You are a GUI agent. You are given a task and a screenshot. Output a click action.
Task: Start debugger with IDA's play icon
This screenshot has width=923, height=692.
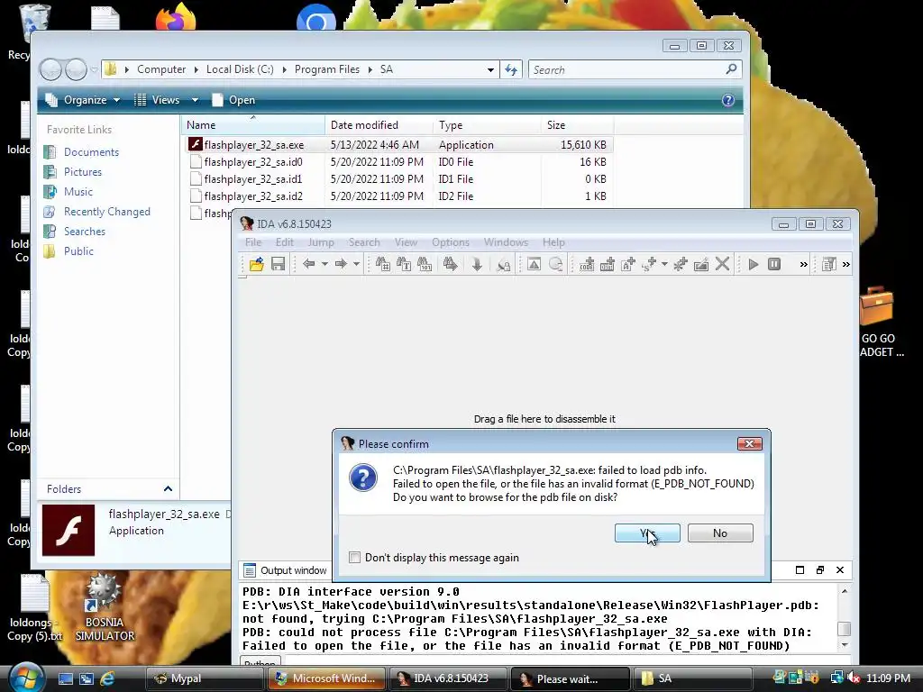(753, 264)
